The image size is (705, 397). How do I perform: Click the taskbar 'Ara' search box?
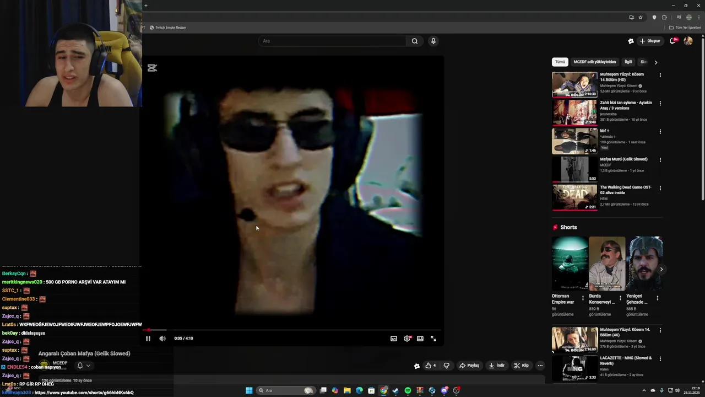tap(285, 390)
